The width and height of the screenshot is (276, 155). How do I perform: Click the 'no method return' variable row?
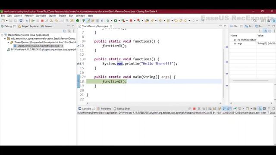pos(253,40)
